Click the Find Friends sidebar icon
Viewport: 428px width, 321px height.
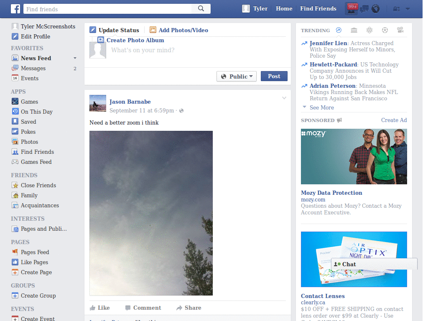[x=15, y=152]
